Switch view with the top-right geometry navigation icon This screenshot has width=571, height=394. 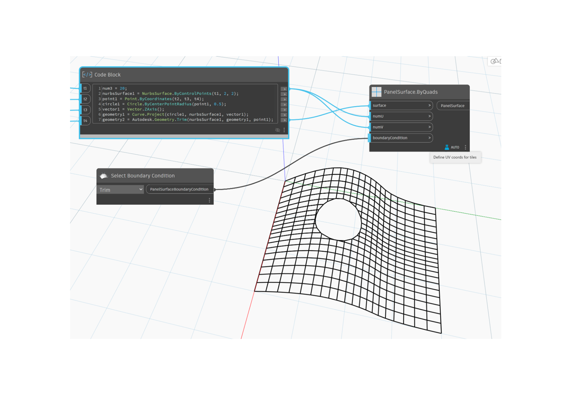coord(495,61)
